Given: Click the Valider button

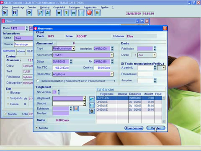Looking at the screenshot, I should click(x=156, y=128).
